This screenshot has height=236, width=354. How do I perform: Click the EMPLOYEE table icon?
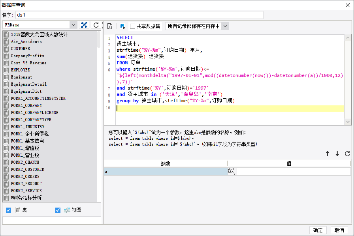click(6, 70)
